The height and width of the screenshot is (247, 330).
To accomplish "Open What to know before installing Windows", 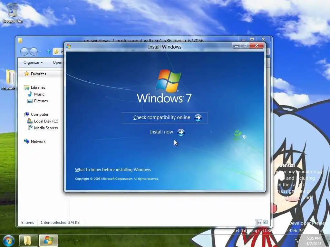I will click(x=113, y=170).
